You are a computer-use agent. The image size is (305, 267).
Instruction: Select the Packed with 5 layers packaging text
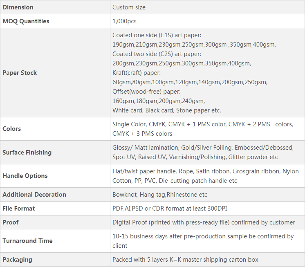coord(185,260)
